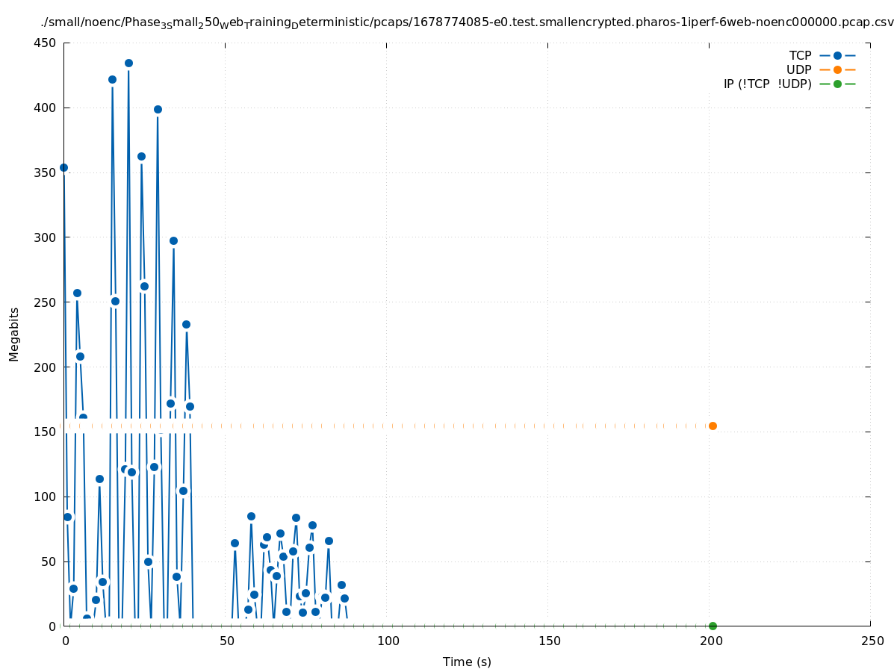Viewport: 894px width, 672px height.
Task: Click the highest TCP data point near 434 megabits
Action: [128, 63]
